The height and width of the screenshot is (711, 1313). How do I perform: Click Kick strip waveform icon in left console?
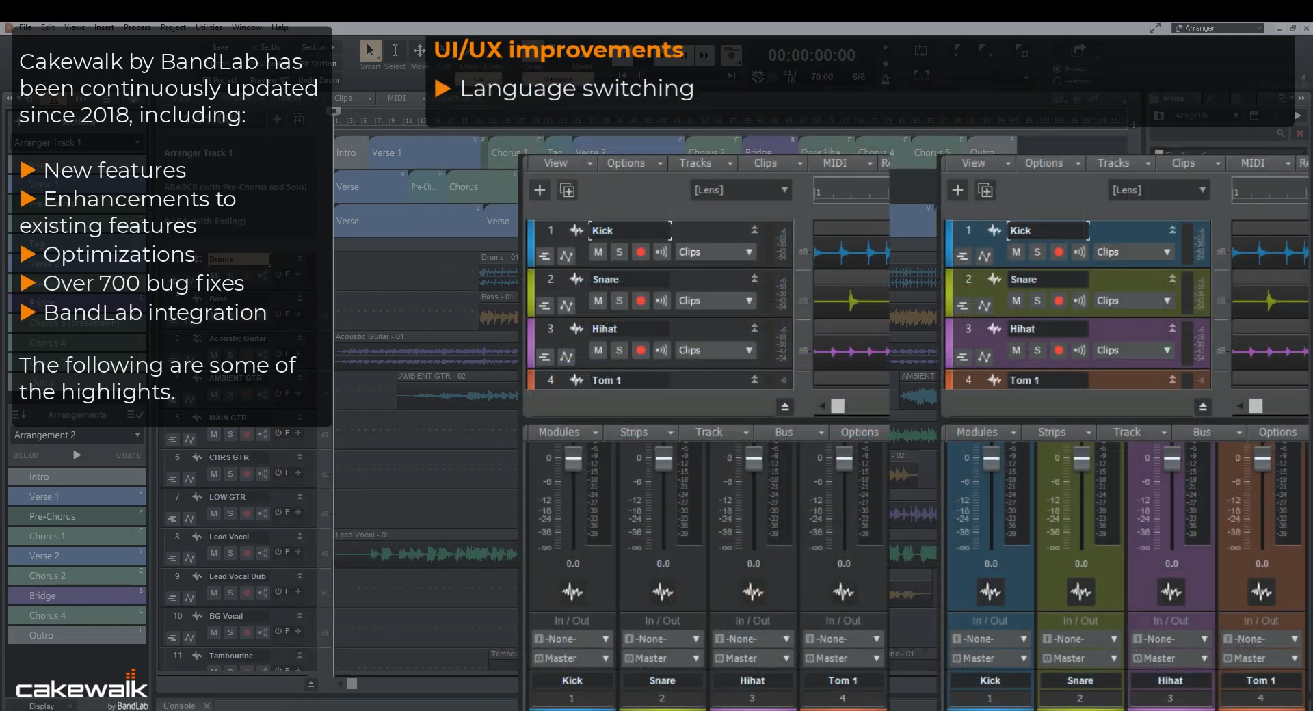click(572, 591)
